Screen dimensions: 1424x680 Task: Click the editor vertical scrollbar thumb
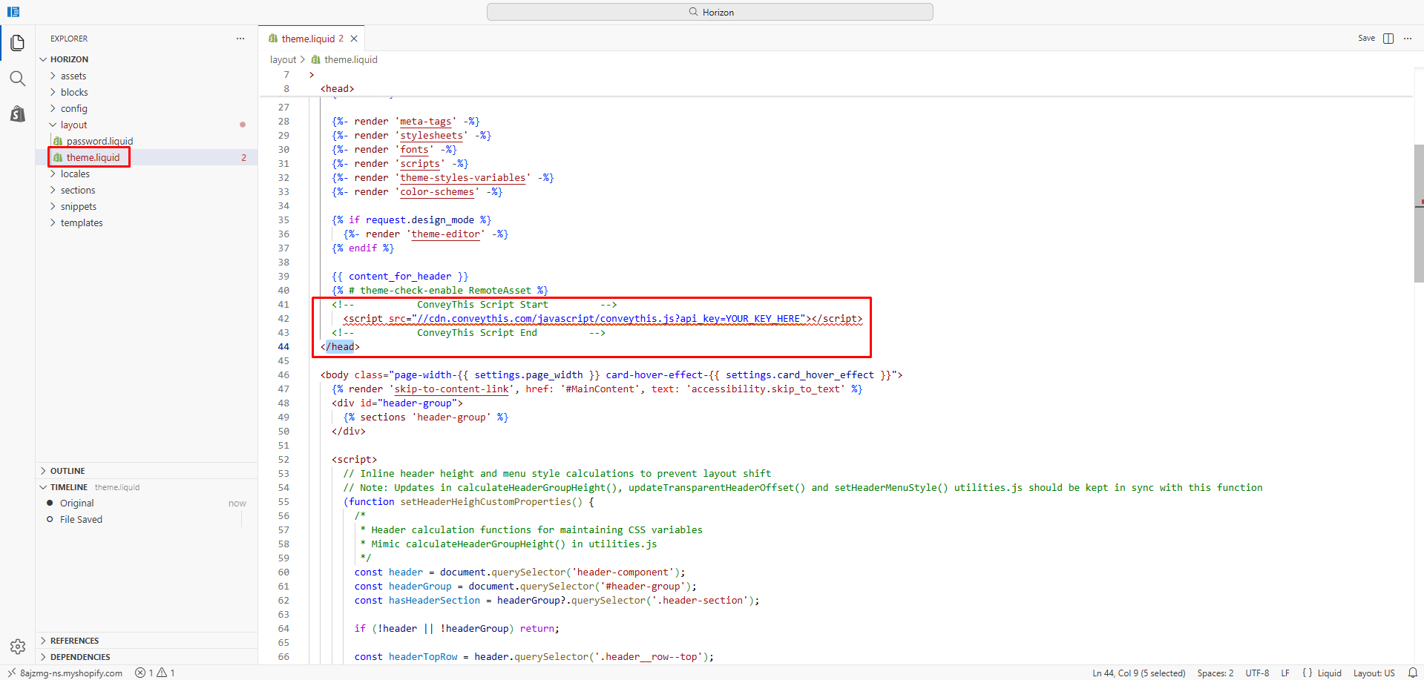pos(1419,214)
